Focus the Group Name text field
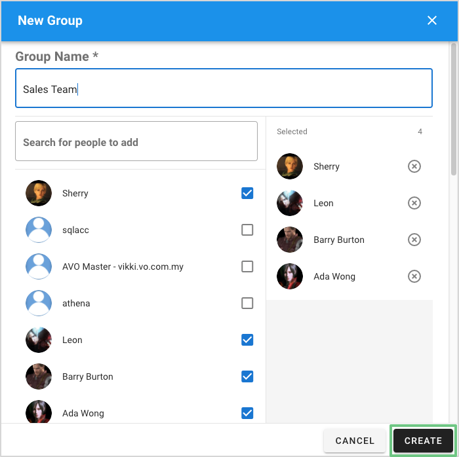The image size is (459, 457). (x=224, y=89)
